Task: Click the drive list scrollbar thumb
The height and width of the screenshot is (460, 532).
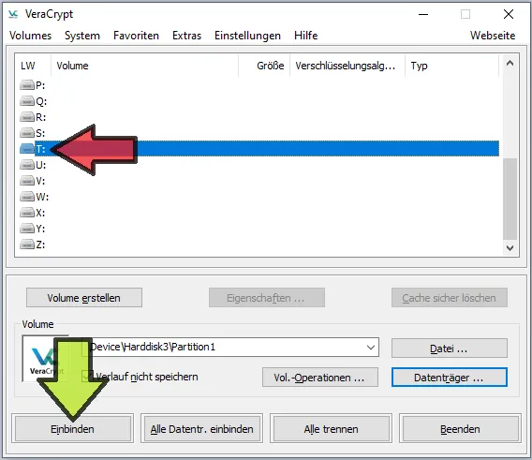Action: [510, 199]
